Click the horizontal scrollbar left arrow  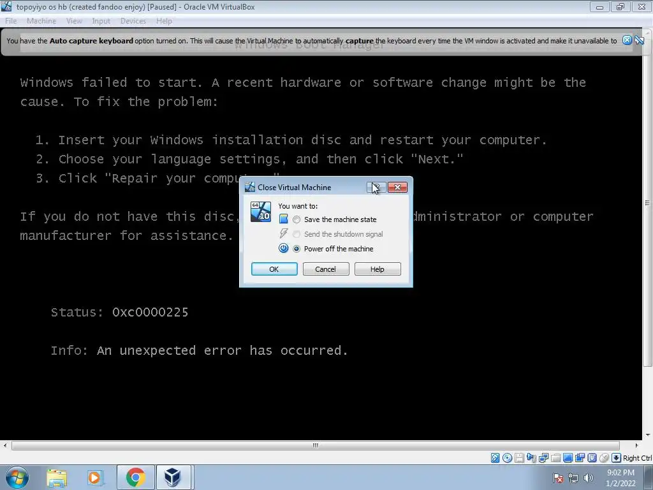[5, 445]
